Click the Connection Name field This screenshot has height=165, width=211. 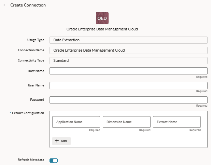[x=128, y=50]
